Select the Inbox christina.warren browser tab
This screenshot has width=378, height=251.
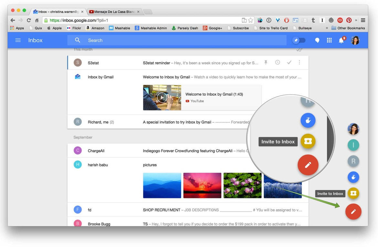coord(57,11)
